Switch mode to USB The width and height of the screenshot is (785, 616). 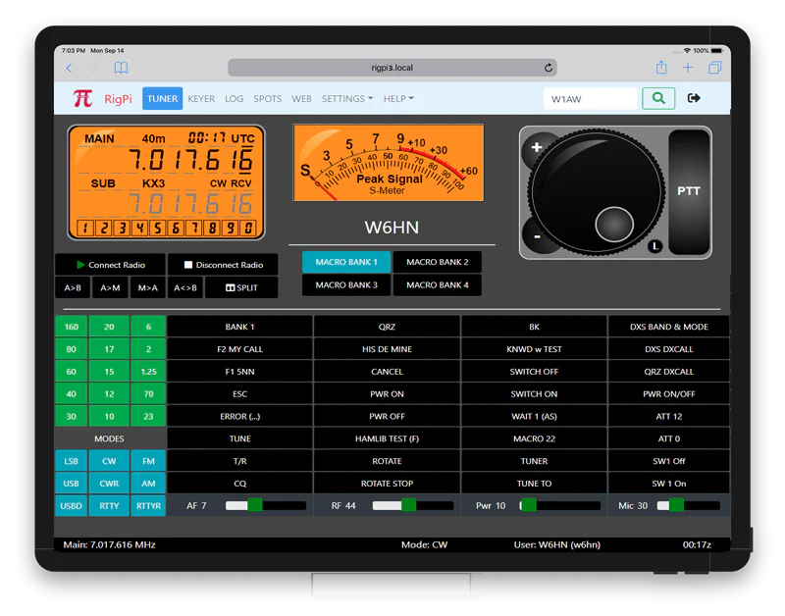coord(71,484)
